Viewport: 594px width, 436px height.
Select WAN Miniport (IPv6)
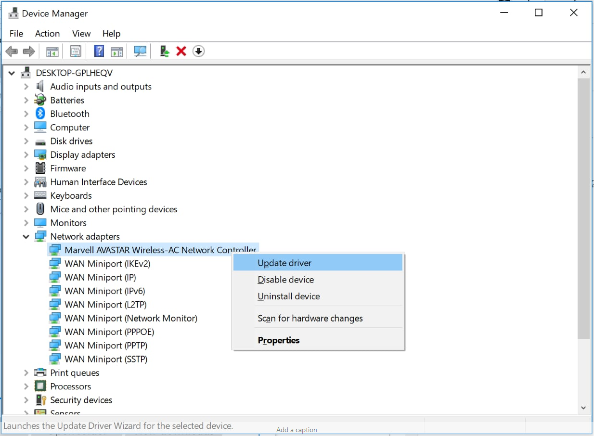tap(104, 291)
